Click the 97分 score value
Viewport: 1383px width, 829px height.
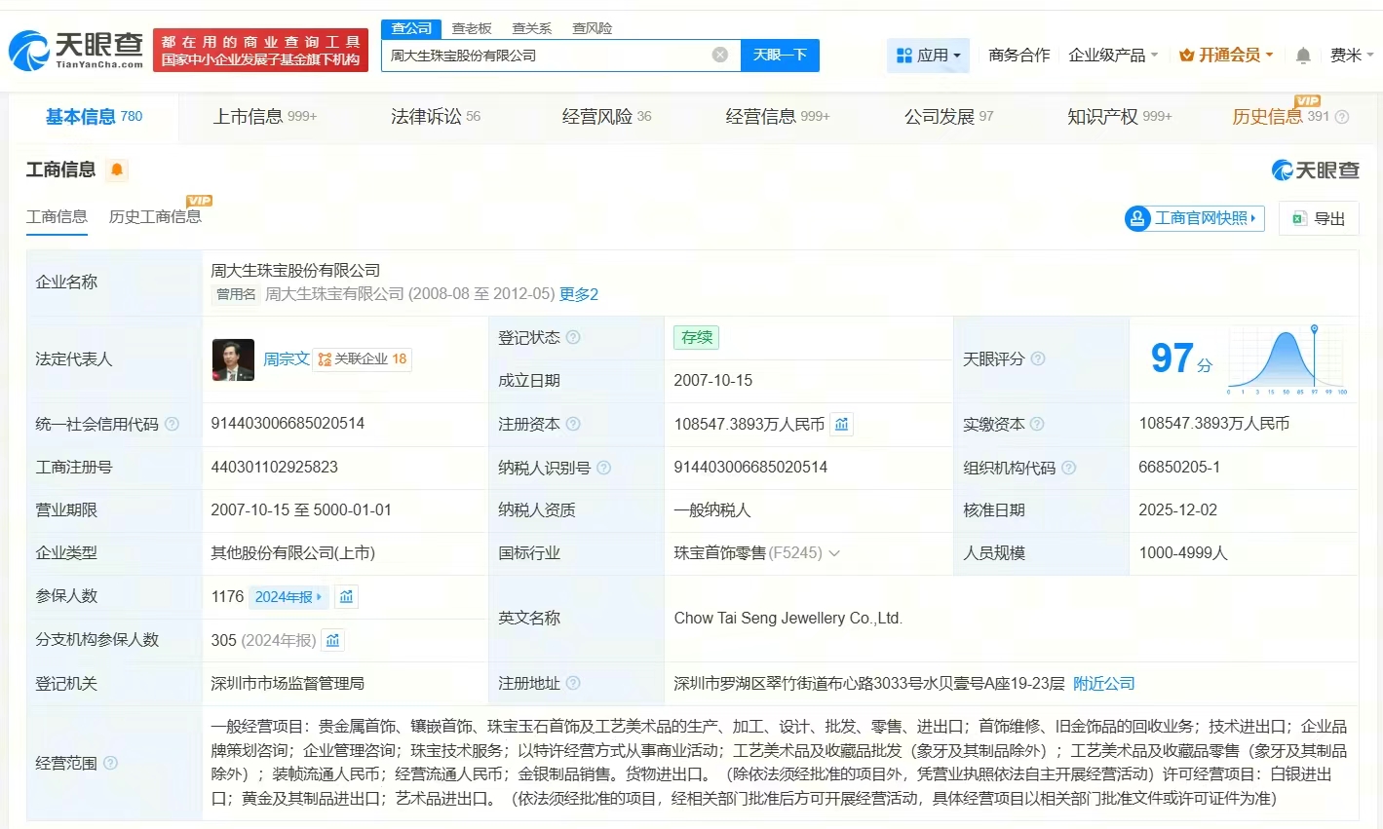click(1182, 358)
